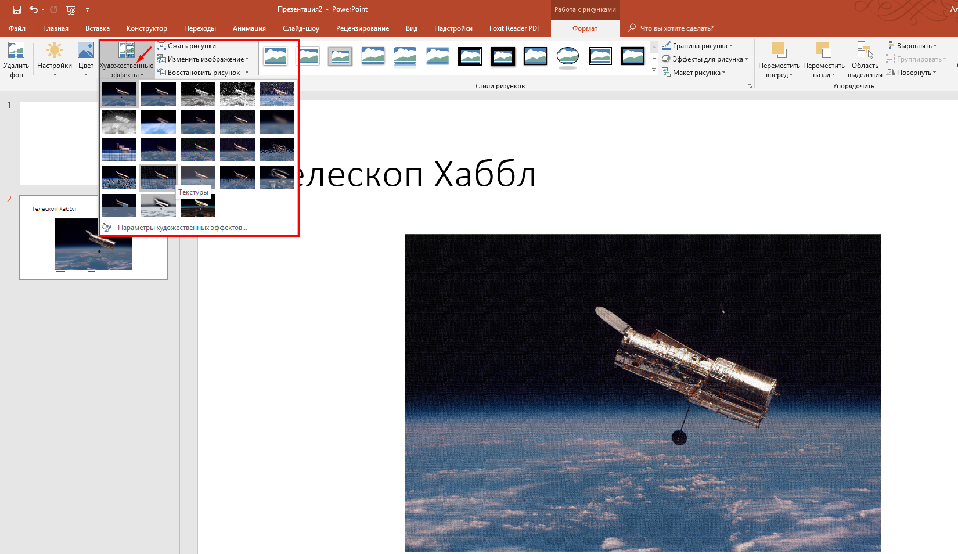Image resolution: width=958 pixels, height=554 pixels.
Task: Expand the Align (Выровнять) dropdown
Action: [x=914, y=46]
